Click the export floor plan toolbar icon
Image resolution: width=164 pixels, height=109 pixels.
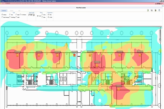[156, 10]
